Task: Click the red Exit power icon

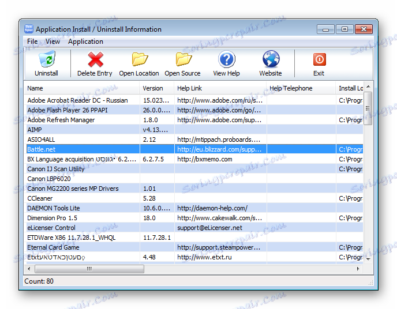Action: [319, 59]
